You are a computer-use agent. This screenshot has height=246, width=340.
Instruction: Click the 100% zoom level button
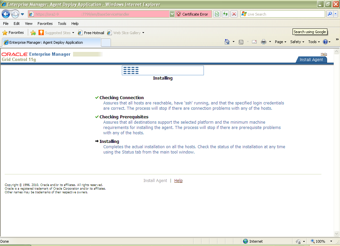pyautogui.click(x=318, y=241)
